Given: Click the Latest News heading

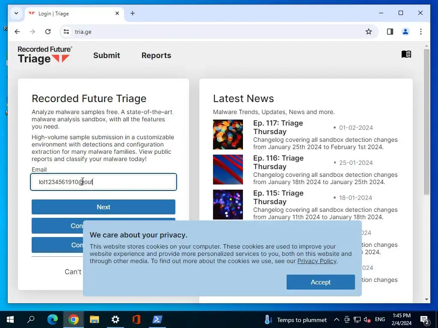Looking at the screenshot, I should pos(243,99).
